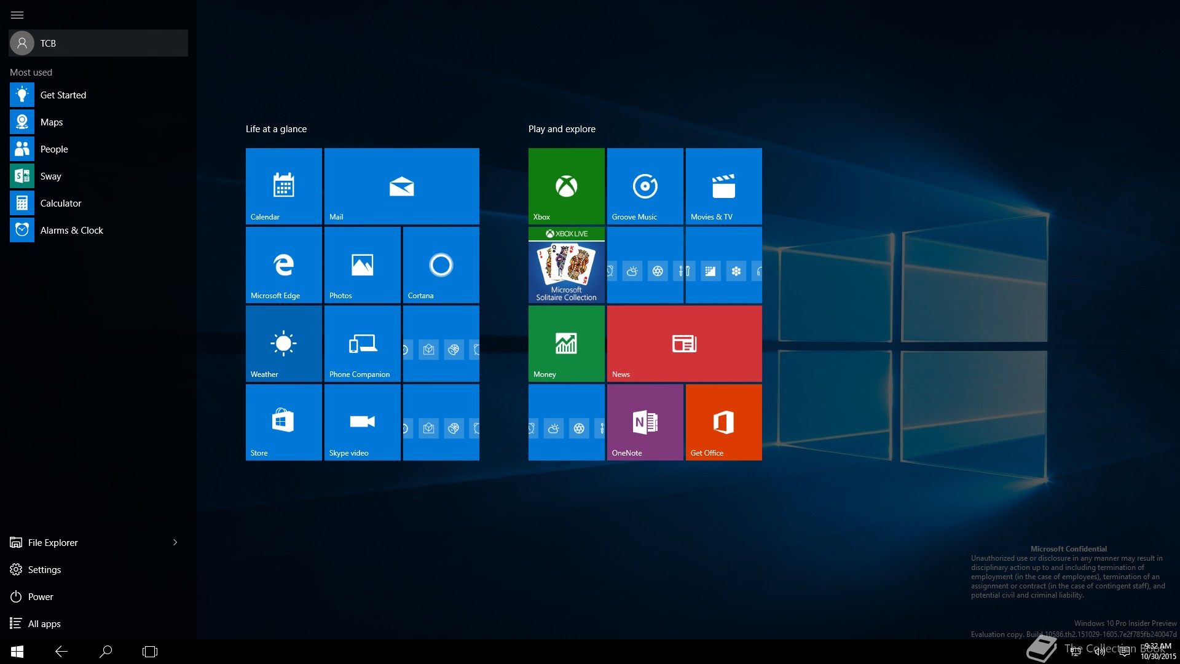Toggle the hamburger menu at top left
This screenshot has width=1180, height=664.
pos(17,15)
